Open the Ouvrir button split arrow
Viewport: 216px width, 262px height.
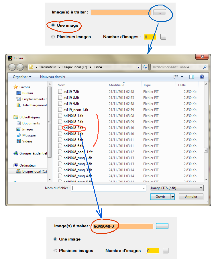pos(172,197)
